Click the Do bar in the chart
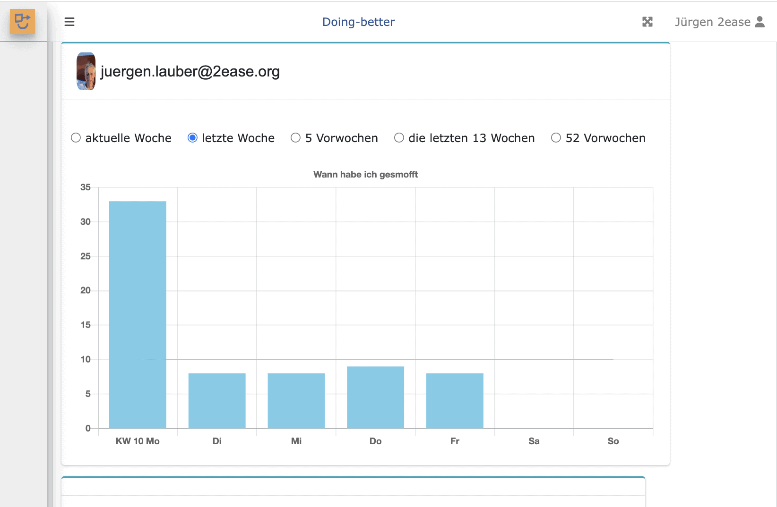This screenshot has width=777, height=507. pyautogui.click(x=376, y=397)
